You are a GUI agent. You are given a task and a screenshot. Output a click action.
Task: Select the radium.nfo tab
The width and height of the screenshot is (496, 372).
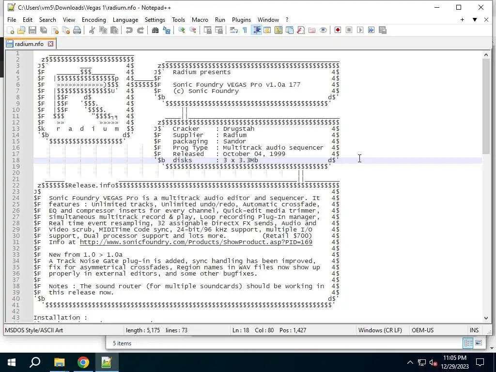coord(29,44)
